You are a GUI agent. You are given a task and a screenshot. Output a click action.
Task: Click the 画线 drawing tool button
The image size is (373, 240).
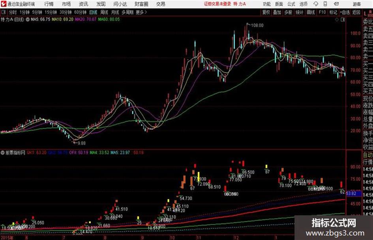[x=311, y=12]
